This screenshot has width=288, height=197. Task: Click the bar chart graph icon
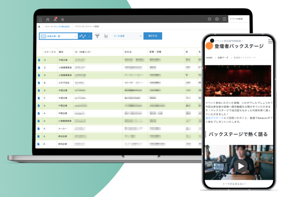106,36
